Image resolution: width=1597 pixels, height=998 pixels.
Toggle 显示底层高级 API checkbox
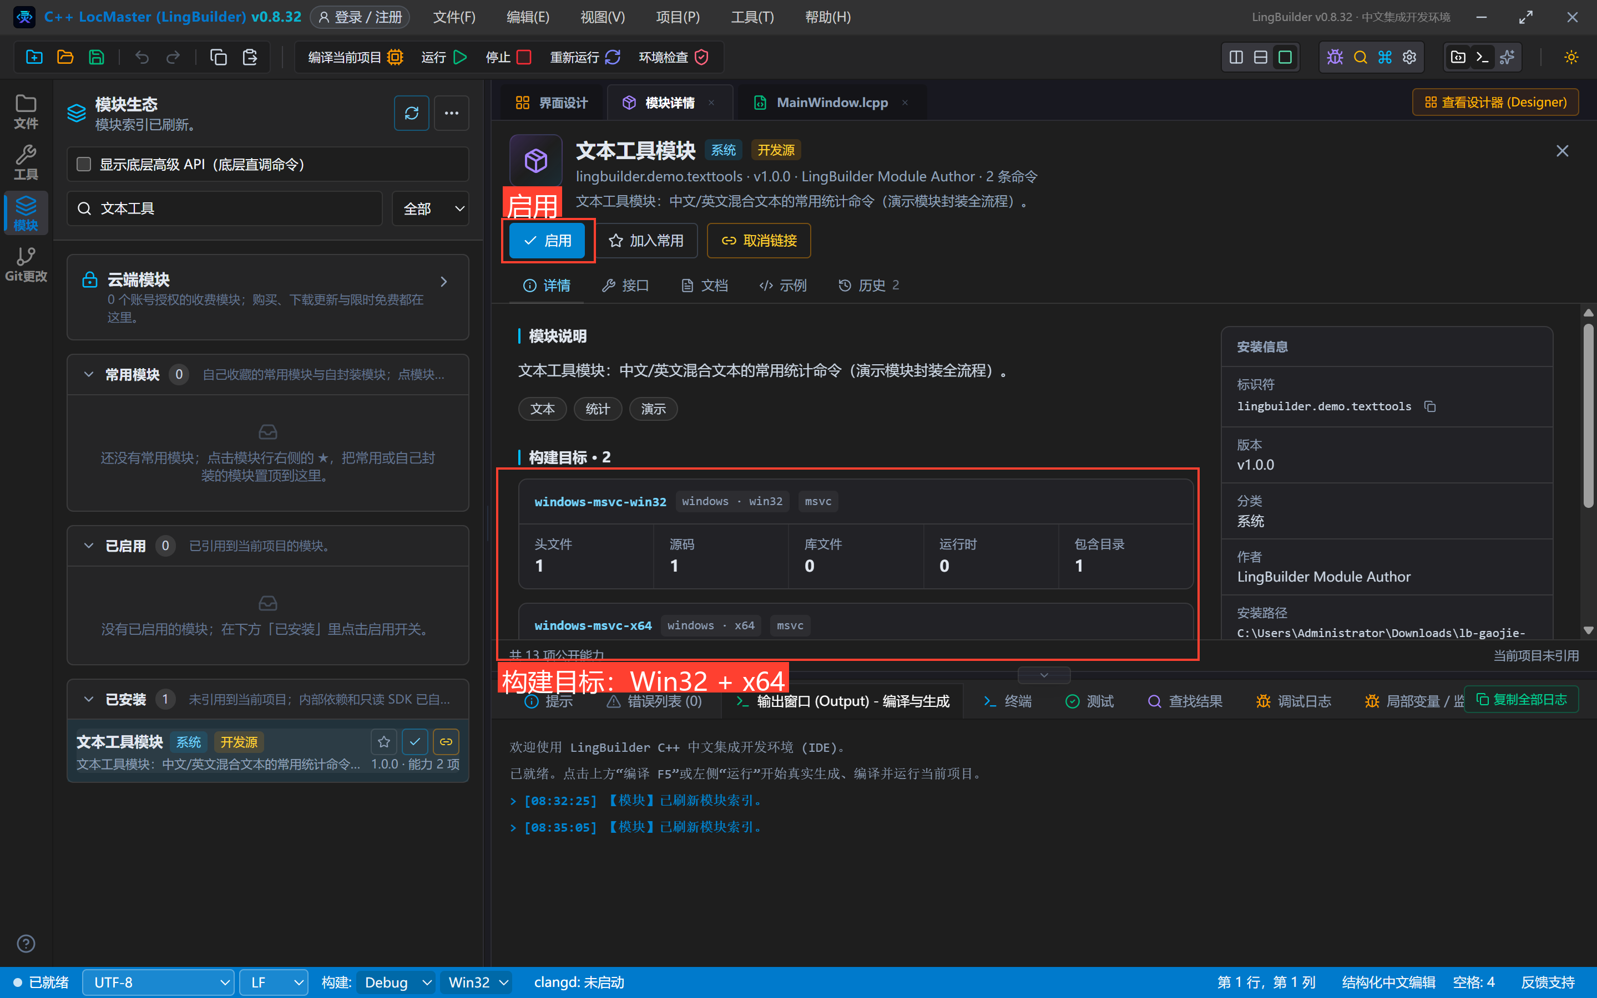pyautogui.click(x=84, y=164)
